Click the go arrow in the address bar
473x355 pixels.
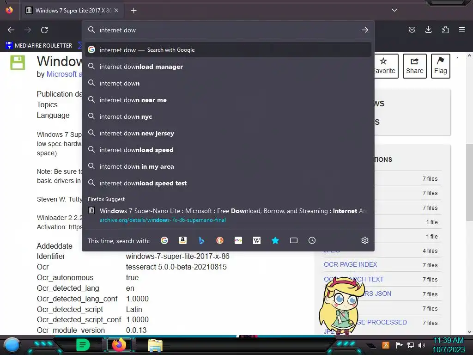click(365, 30)
